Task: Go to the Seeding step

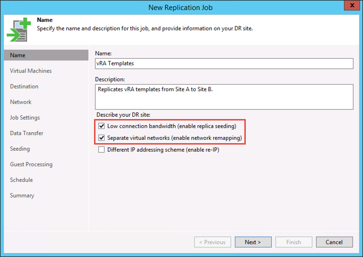Action: pyautogui.click(x=20, y=149)
